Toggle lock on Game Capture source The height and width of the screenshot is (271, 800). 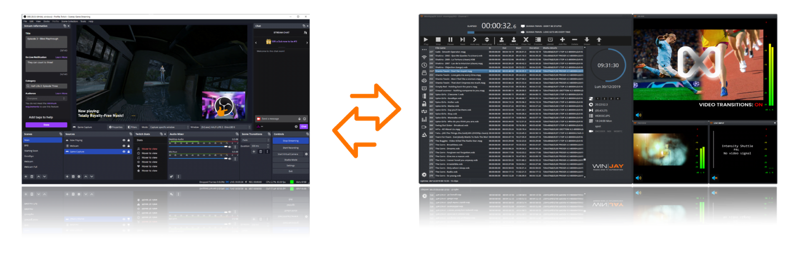tap(128, 151)
